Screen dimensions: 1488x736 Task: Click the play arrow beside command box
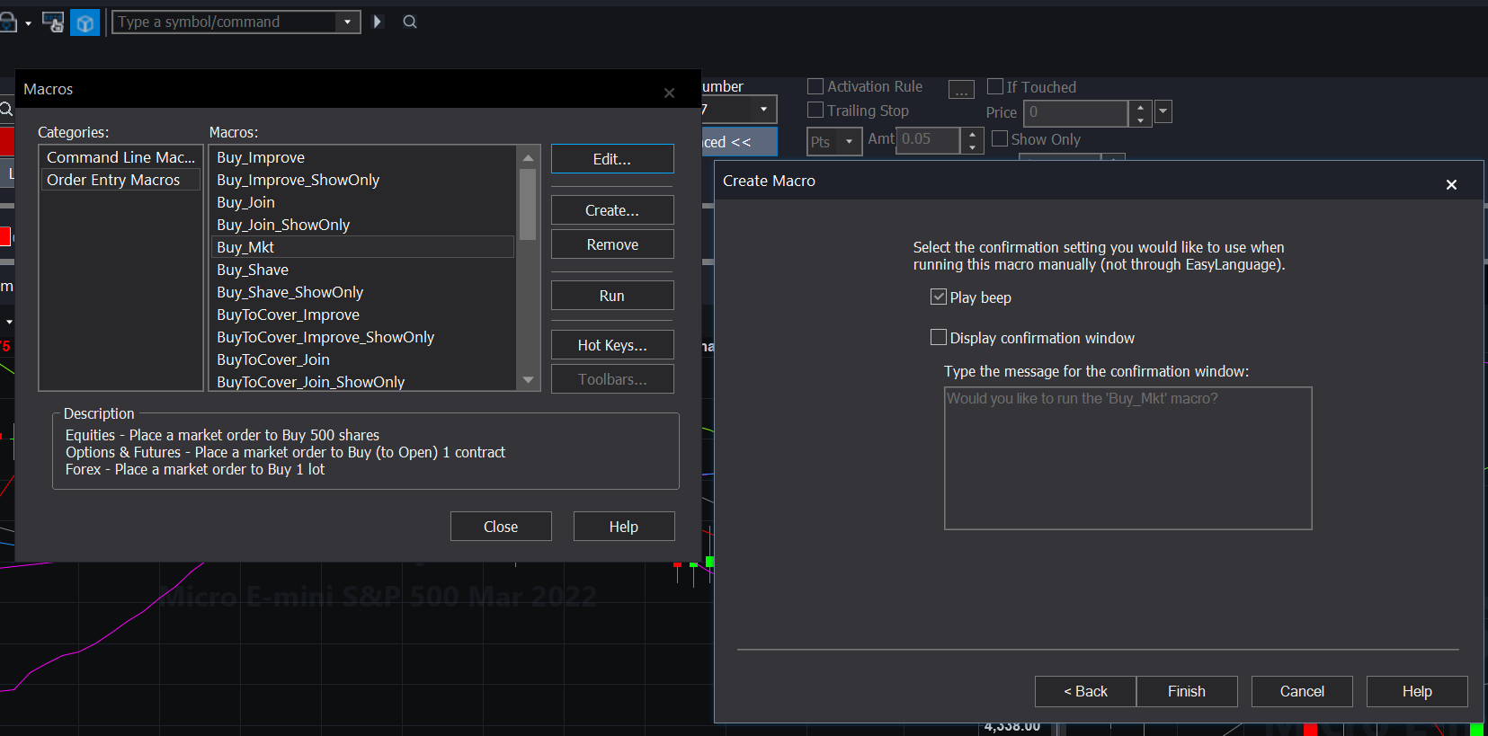(x=378, y=22)
